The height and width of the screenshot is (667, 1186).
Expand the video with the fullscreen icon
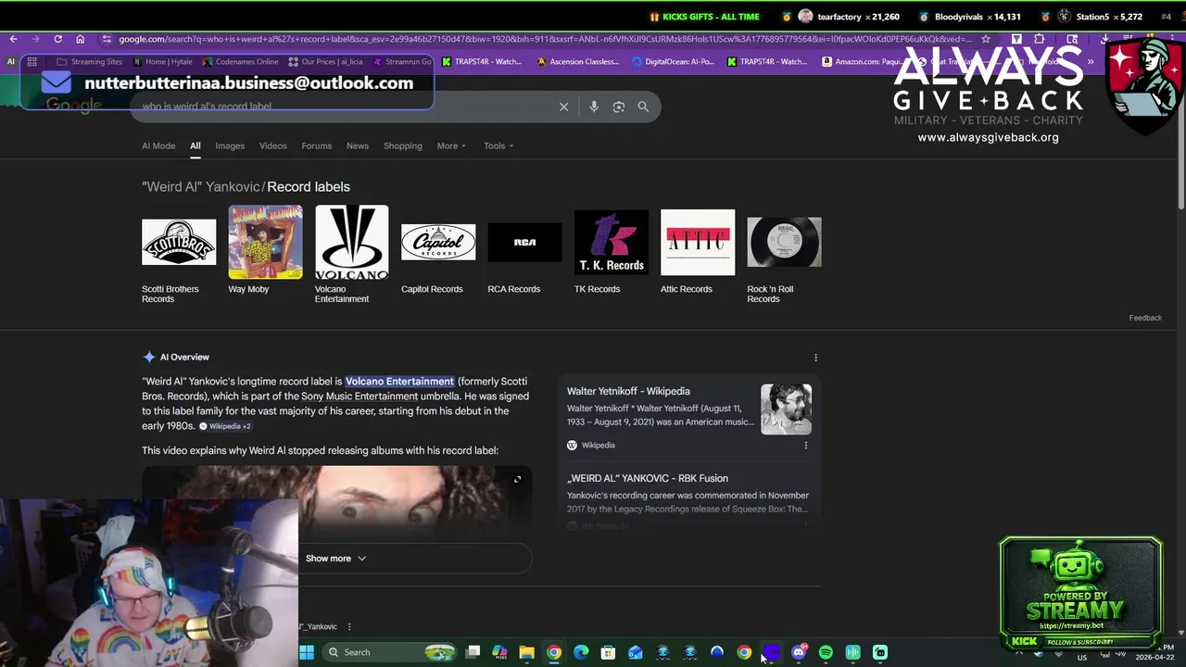point(517,479)
